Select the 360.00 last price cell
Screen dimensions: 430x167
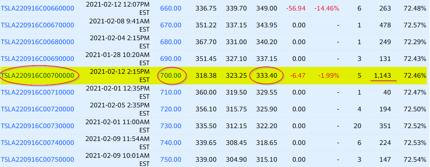[x=206, y=92]
